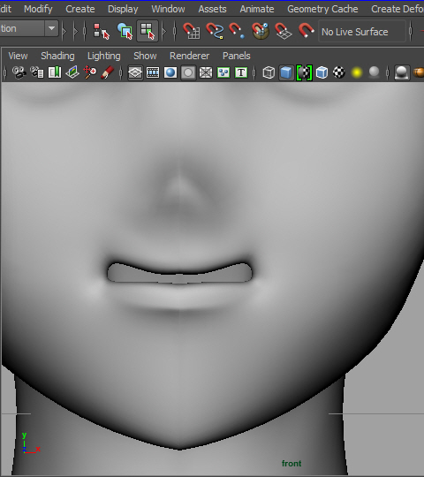Select by component type icon

(148, 31)
